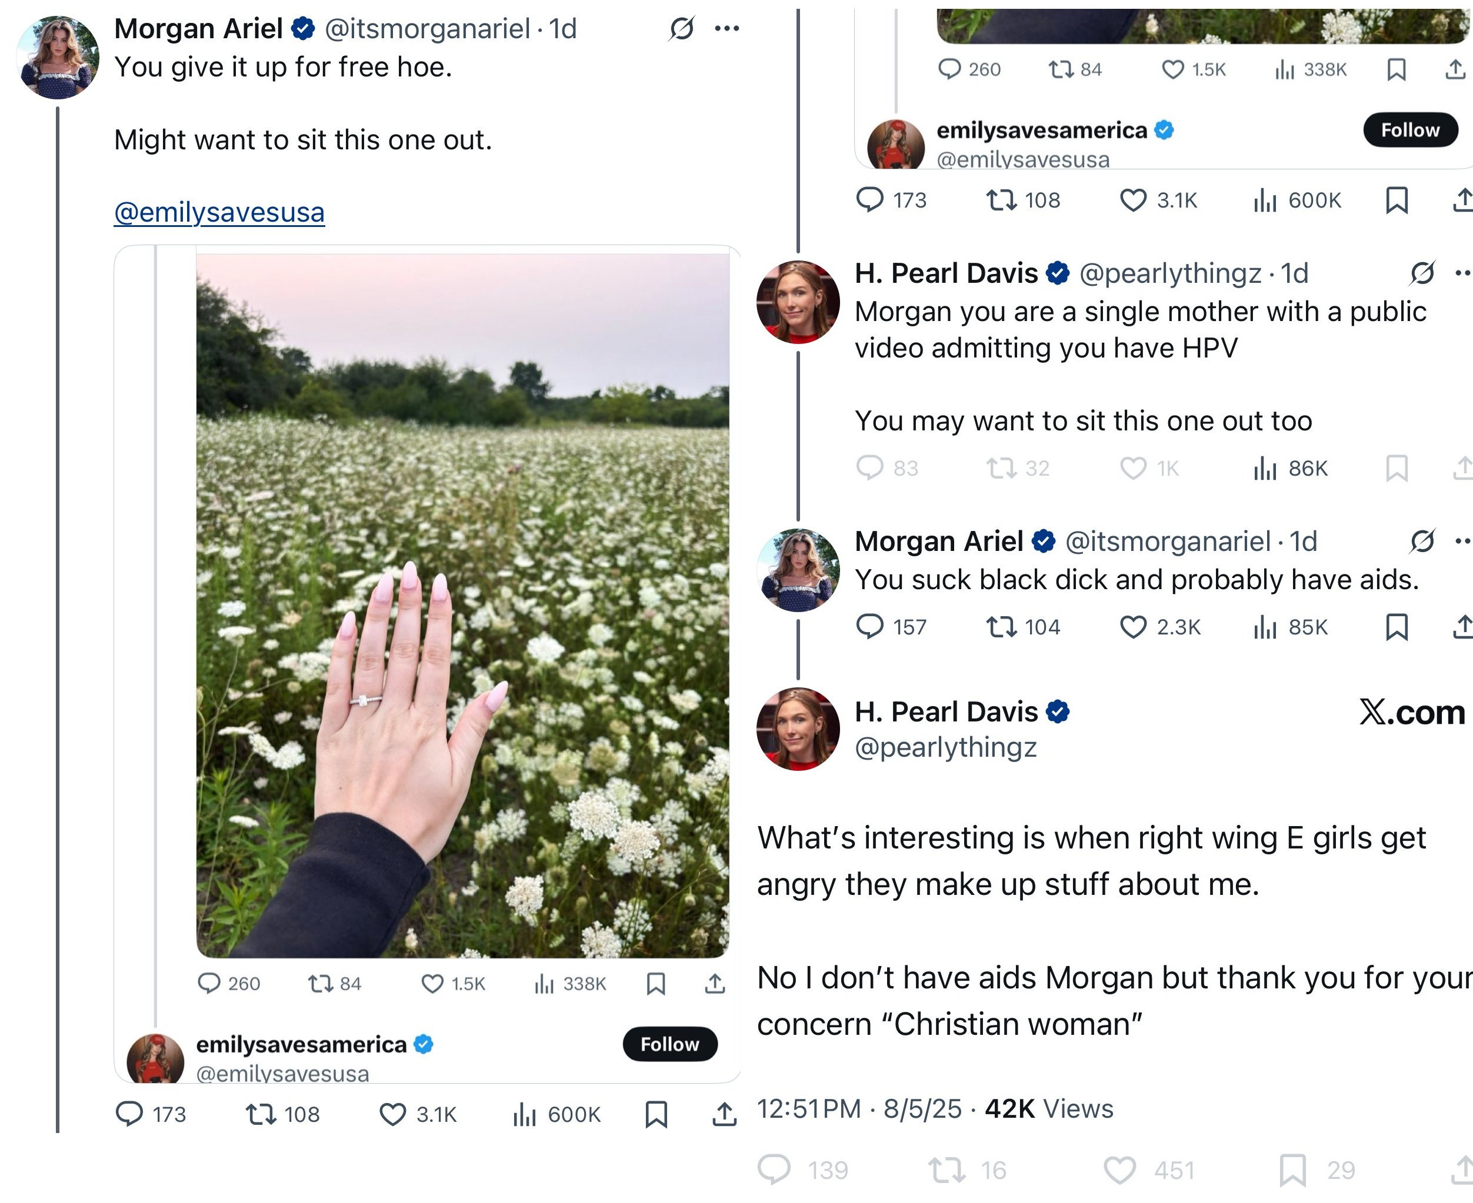This screenshot has height=1203, width=1473.
Task: Open more options on Morgan Ariel's top post
Action: pyautogui.click(x=726, y=28)
